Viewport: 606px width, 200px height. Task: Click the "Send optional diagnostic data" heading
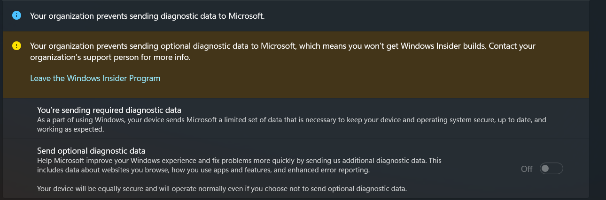click(x=91, y=151)
